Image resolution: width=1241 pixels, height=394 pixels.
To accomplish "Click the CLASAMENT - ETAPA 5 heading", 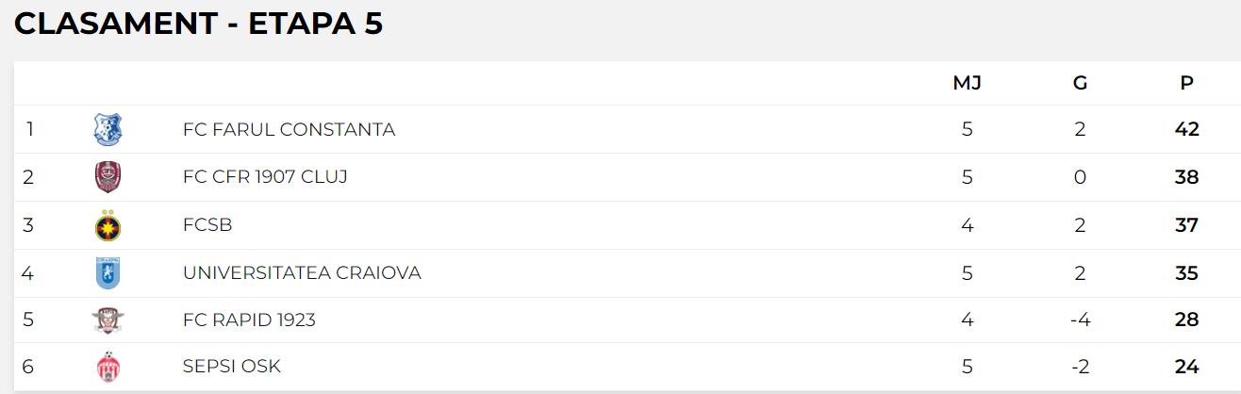I will 198,24.
